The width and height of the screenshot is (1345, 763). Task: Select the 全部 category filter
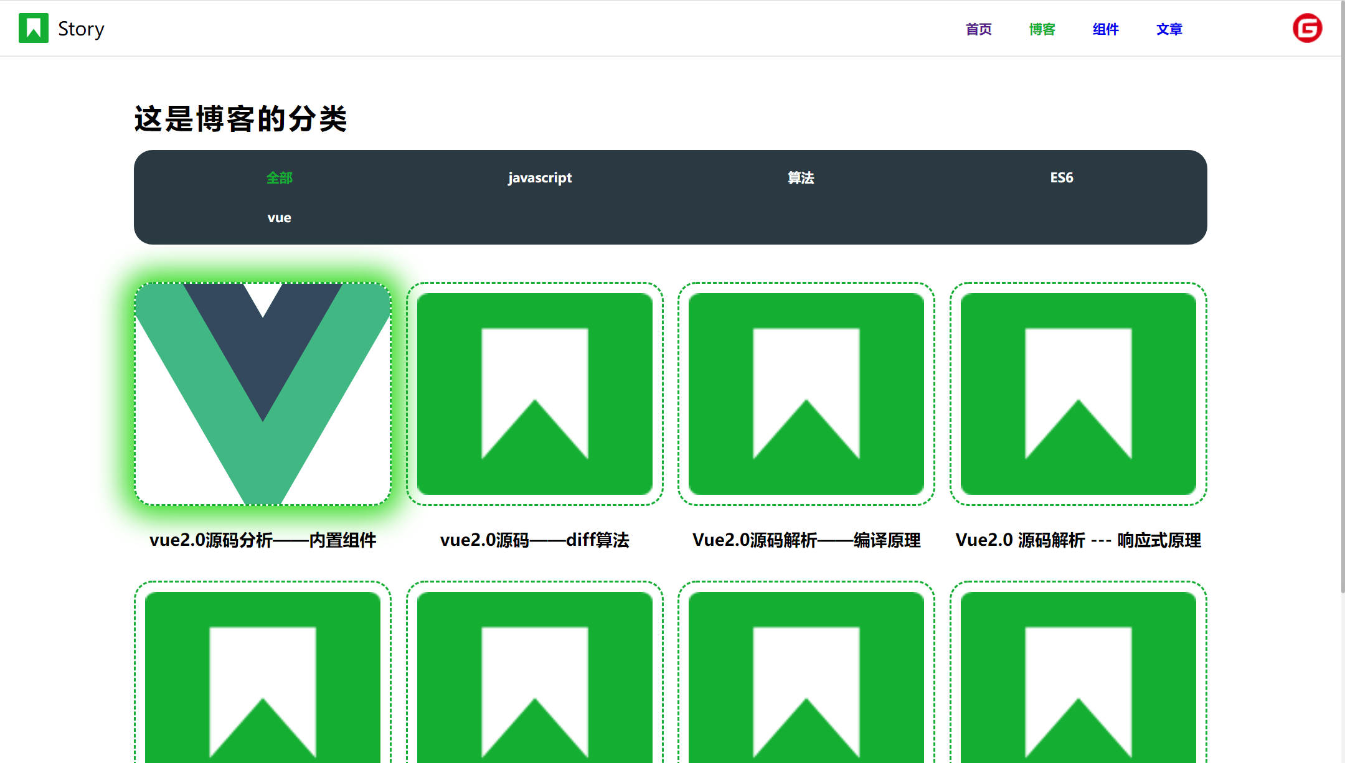pyautogui.click(x=280, y=177)
